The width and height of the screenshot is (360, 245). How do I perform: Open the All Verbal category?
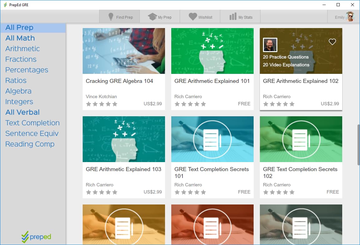[x=22, y=112]
